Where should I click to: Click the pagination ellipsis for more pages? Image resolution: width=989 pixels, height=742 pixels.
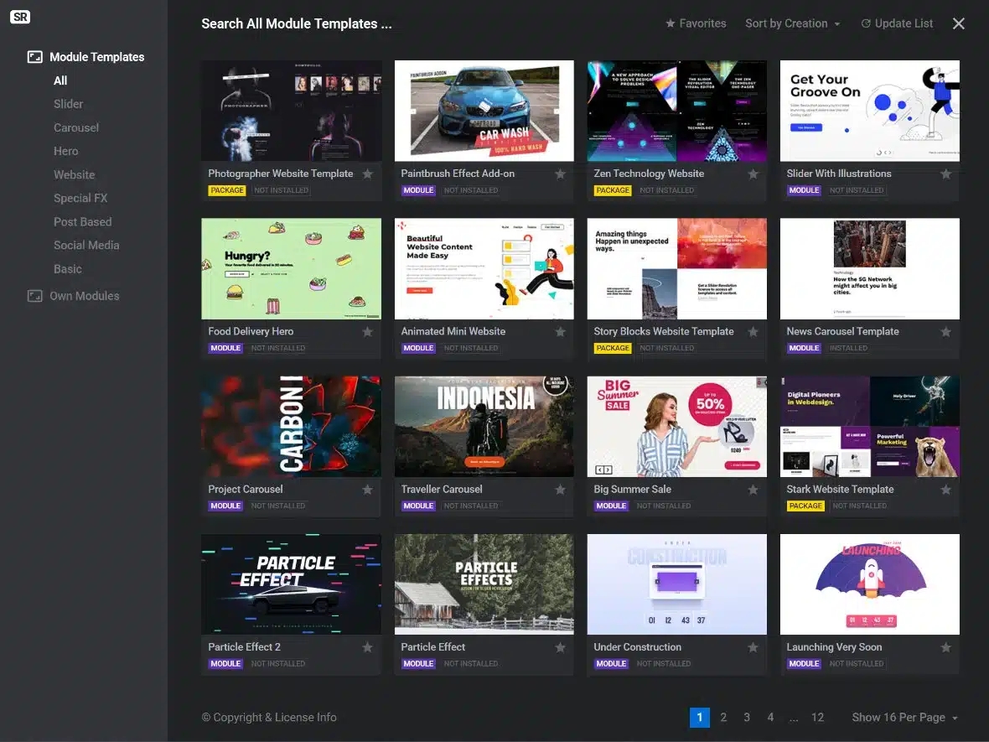793,718
